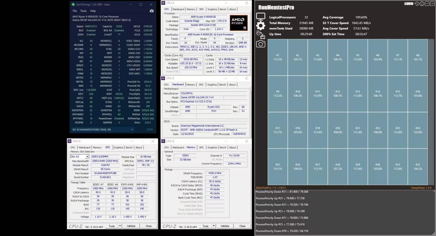The image size is (436, 236).
Task: Click Close in the CPU-Z SPD window
Action: pos(148,226)
